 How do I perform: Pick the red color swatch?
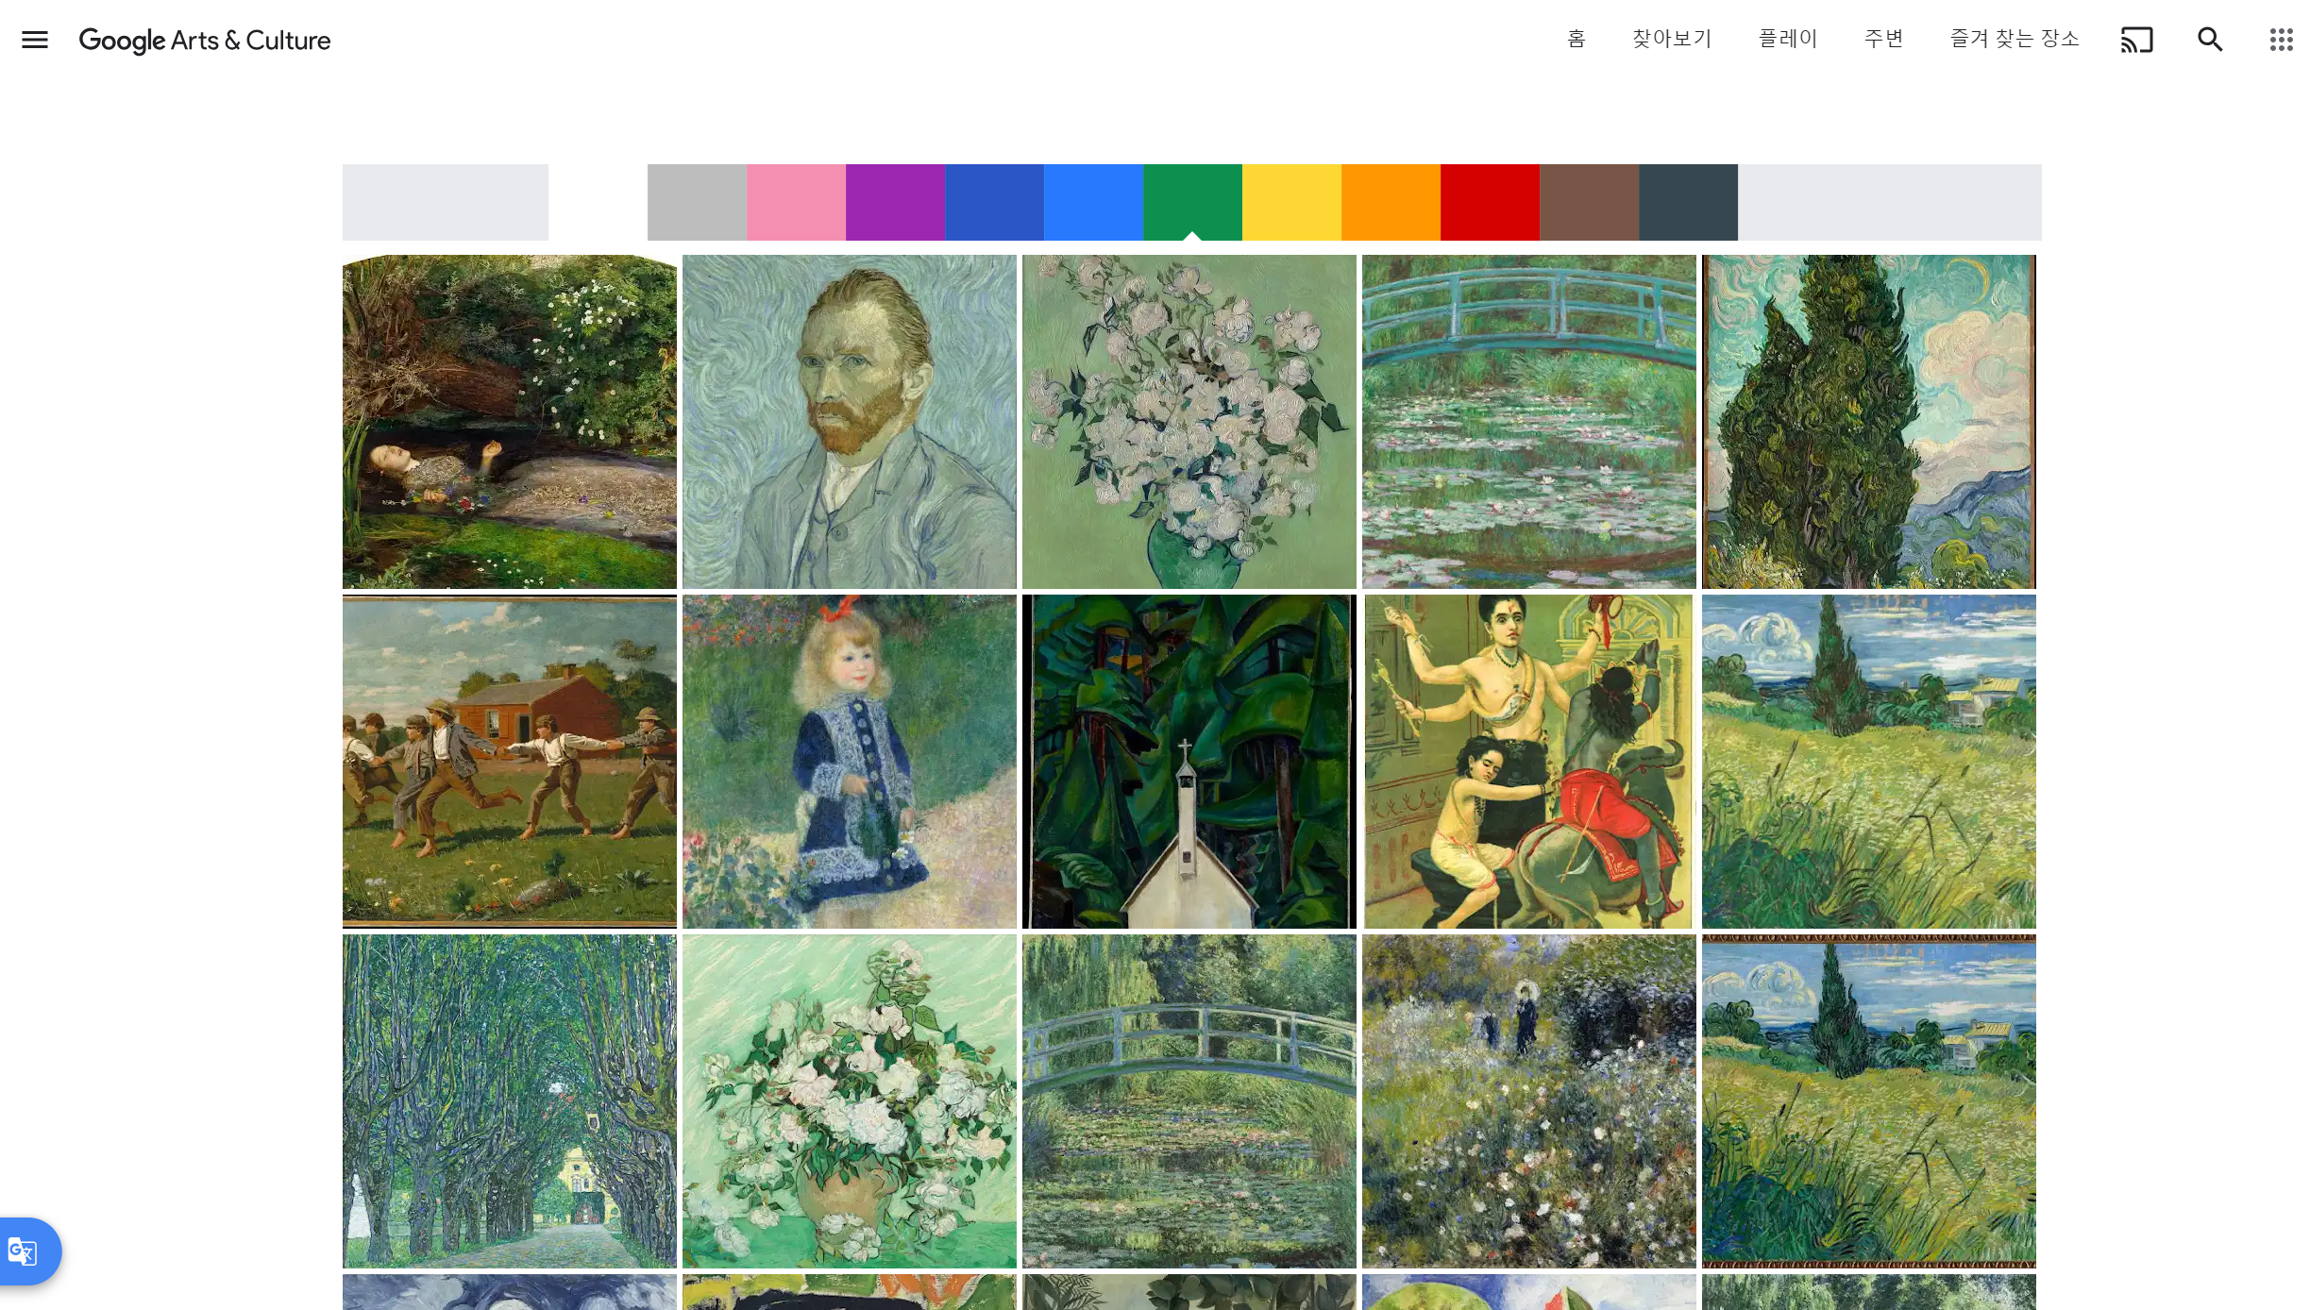[x=1490, y=202]
